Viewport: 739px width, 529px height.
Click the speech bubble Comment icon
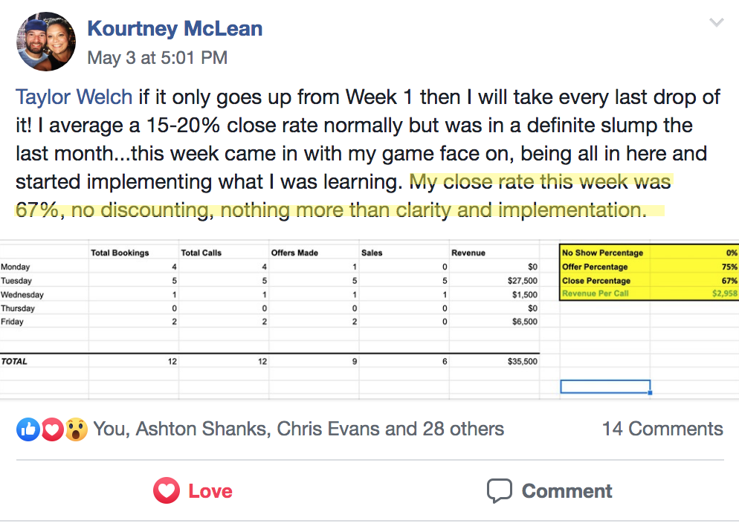click(500, 491)
